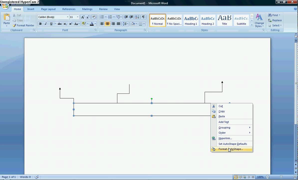298x180 pixels.
Task: Toggle Subscript formatting
Action: pyautogui.click(x=65, y=24)
